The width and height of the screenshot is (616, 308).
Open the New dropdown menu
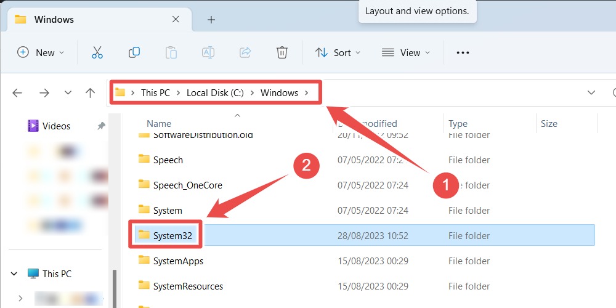[x=41, y=52]
